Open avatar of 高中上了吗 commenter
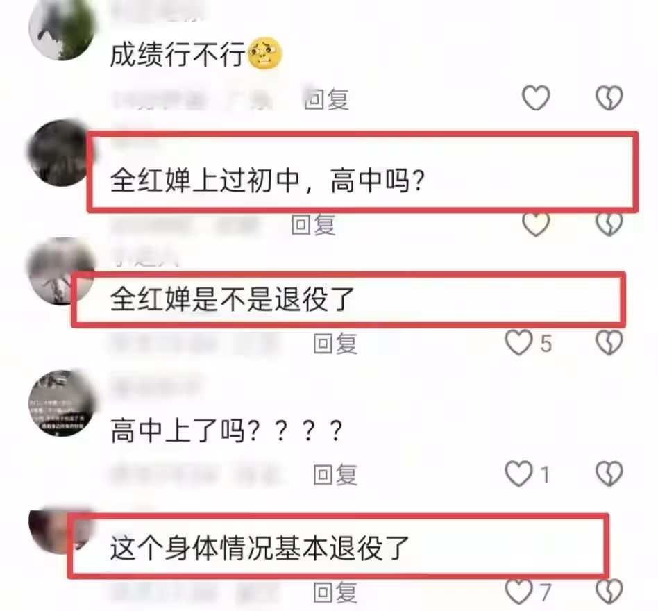658x611 pixels. tap(62, 403)
